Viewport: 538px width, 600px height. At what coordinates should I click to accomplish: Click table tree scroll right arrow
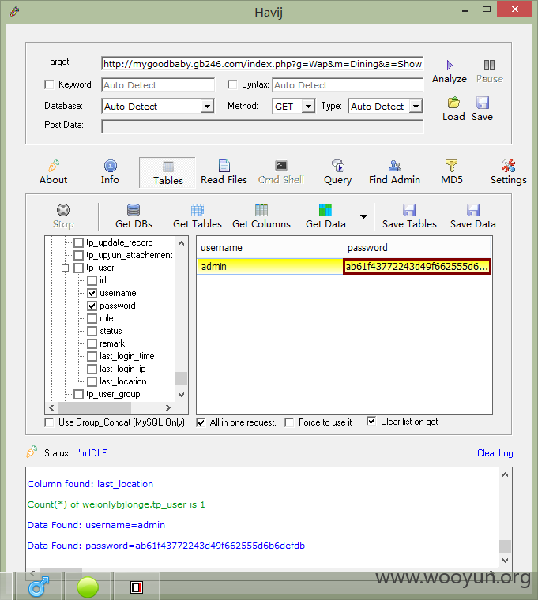pyautogui.click(x=167, y=407)
